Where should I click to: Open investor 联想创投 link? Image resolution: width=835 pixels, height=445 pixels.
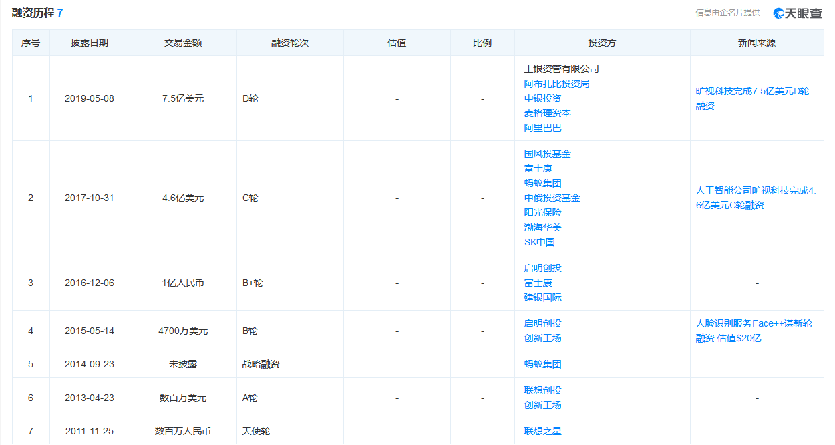tap(542, 390)
